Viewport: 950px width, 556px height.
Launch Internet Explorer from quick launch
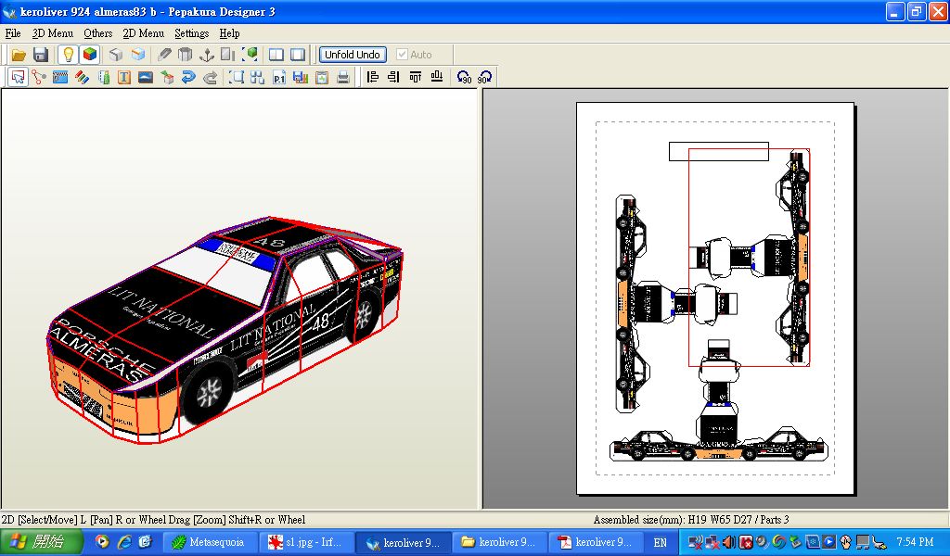point(124,542)
